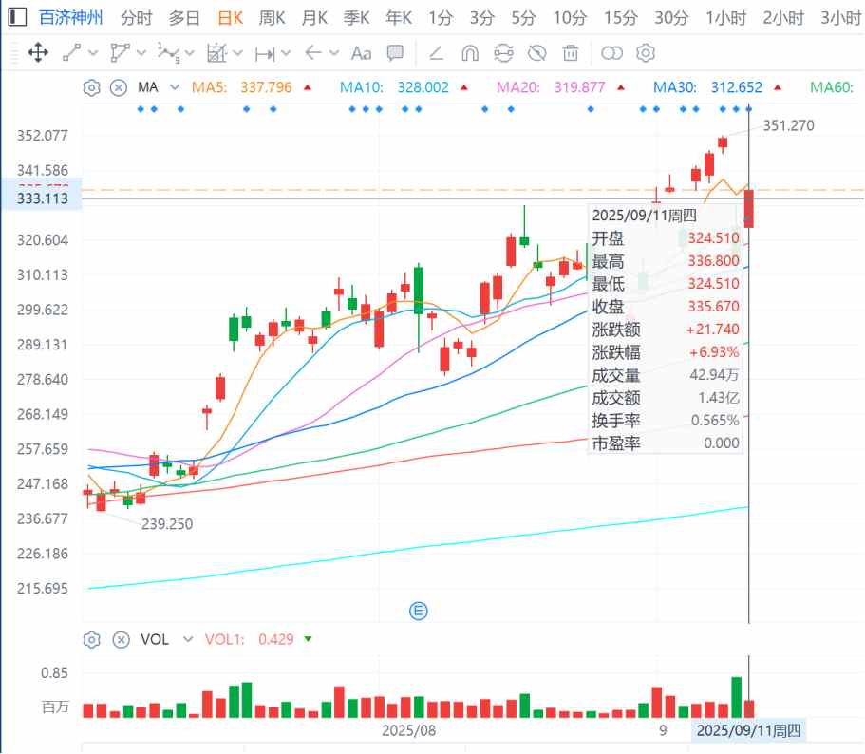Toggle the overlay compare circles icon
The width and height of the screenshot is (865, 754).
612,53
